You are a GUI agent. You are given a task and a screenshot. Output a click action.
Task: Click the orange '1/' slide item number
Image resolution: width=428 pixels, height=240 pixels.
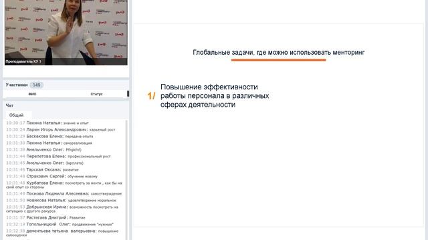pos(151,96)
